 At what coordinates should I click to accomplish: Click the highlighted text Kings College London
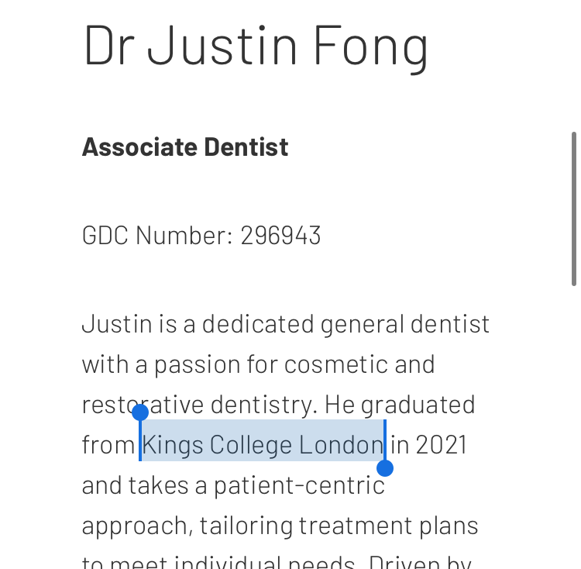point(263,444)
